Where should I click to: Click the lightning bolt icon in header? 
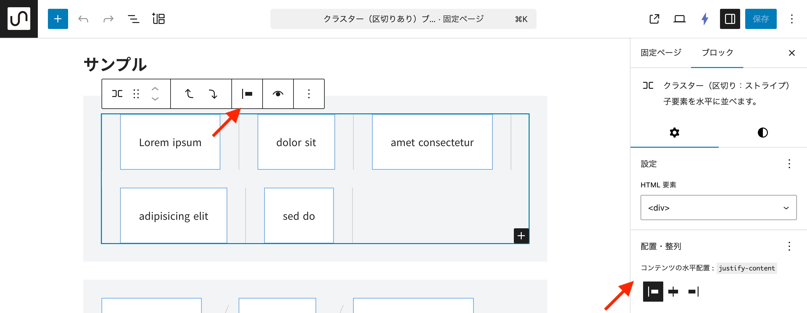click(705, 19)
